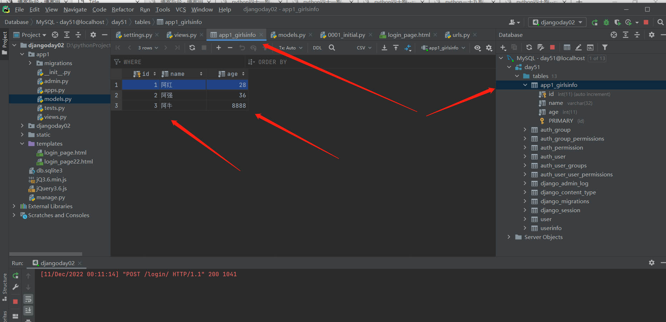Expand the External Libraries node
666x322 pixels.
click(14, 206)
